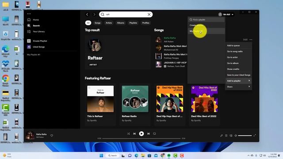This screenshot has height=159, width=283.
Task: Open My Playlist #1 in the sidebar
Action: pos(34,55)
